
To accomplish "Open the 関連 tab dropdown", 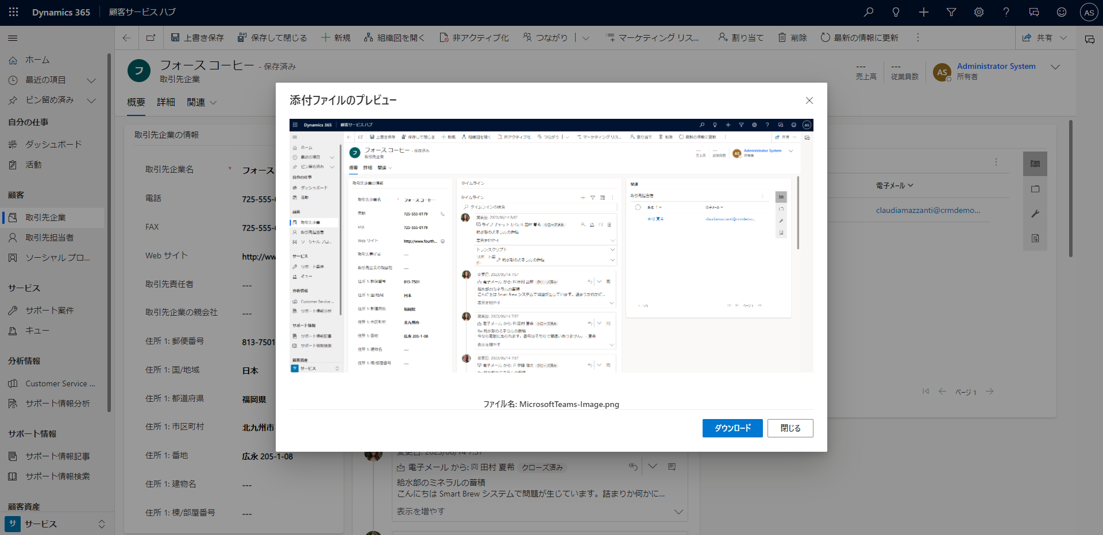I will pyautogui.click(x=202, y=102).
